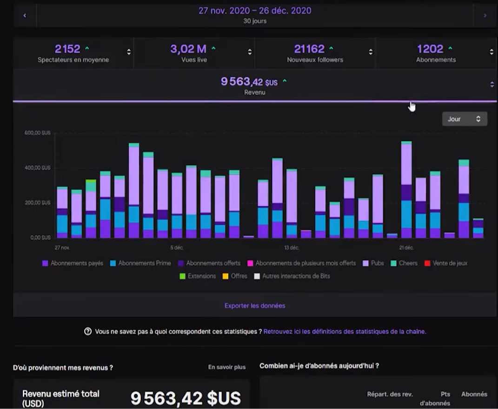The image size is (498, 409).
Task: Open the Vues live metric selector
Action: tap(250, 52)
